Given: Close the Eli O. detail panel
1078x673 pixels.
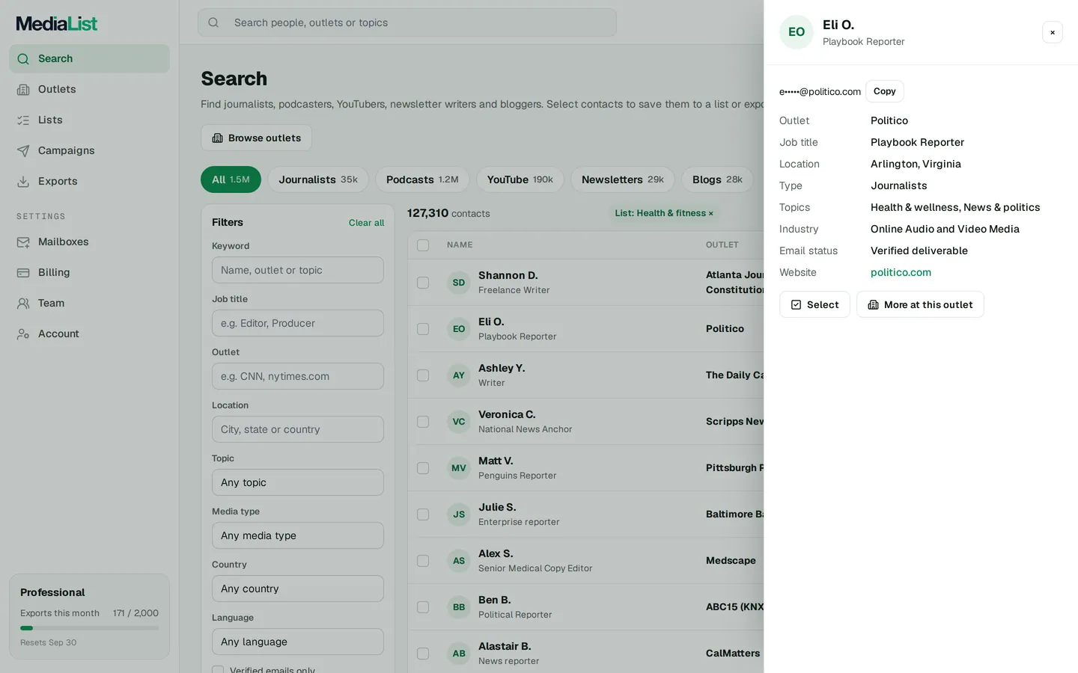Looking at the screenshot, I should click(1053, 32).
